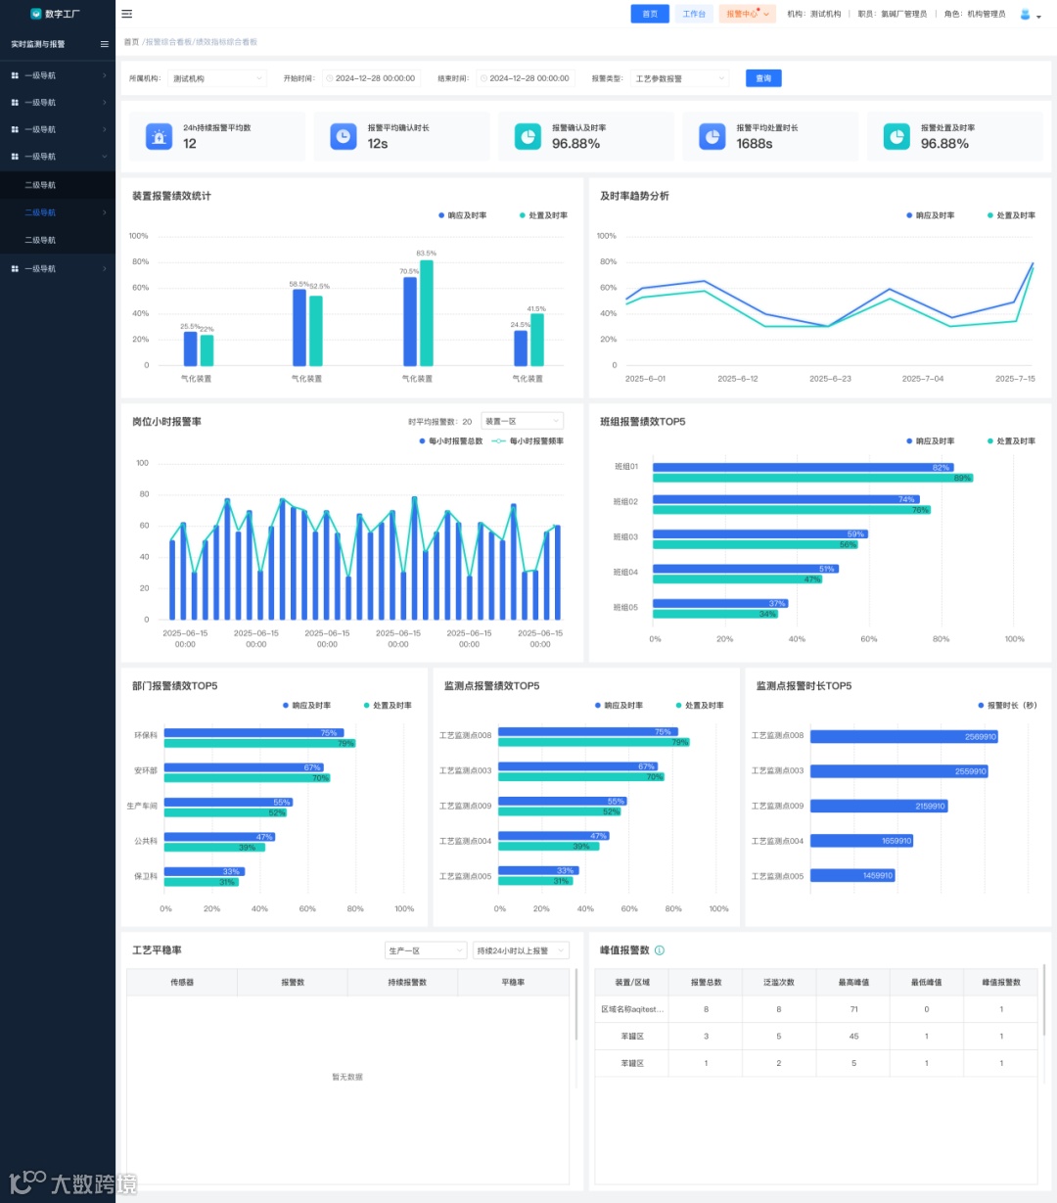
Task: Toggle the top header hamburger collapse icon
Action: pos(126,14)
